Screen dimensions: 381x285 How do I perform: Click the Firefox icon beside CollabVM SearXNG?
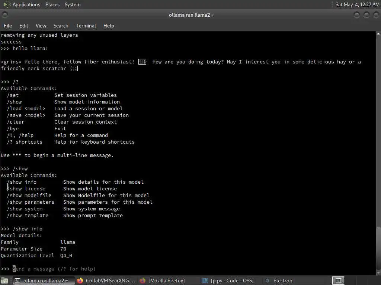80,281
